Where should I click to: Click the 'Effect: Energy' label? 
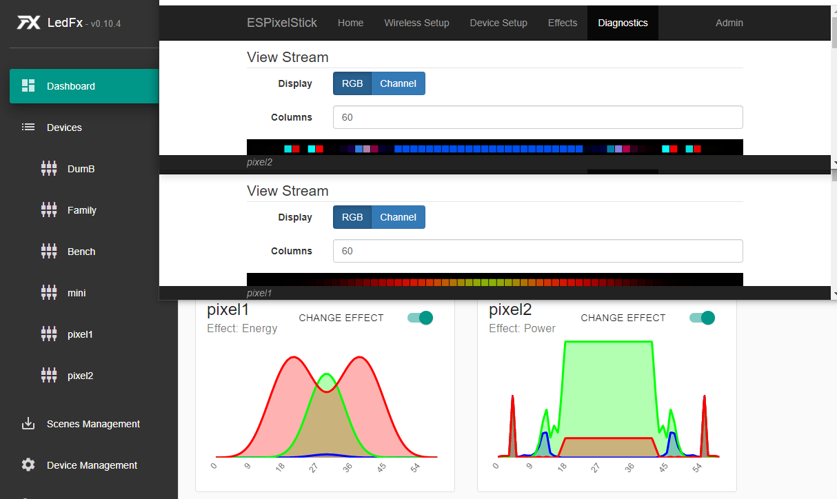[242, 329]
